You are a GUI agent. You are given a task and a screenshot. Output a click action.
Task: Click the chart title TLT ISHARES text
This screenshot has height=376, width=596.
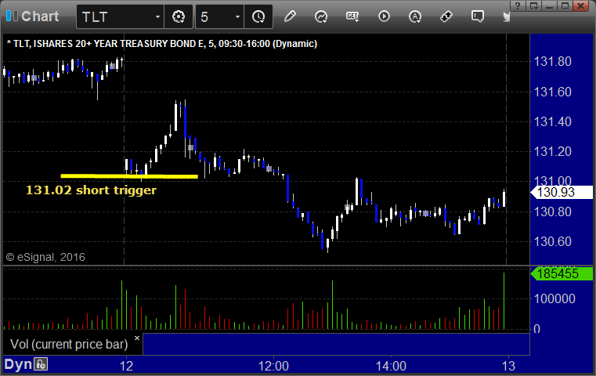[x=162, y=44]
